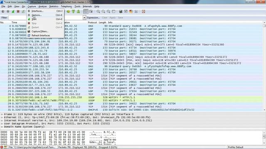Click the resize all columns icon

tap(113, 12)
